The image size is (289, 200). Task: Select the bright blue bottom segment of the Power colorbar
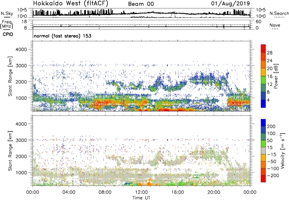click(x=263, y=104)
